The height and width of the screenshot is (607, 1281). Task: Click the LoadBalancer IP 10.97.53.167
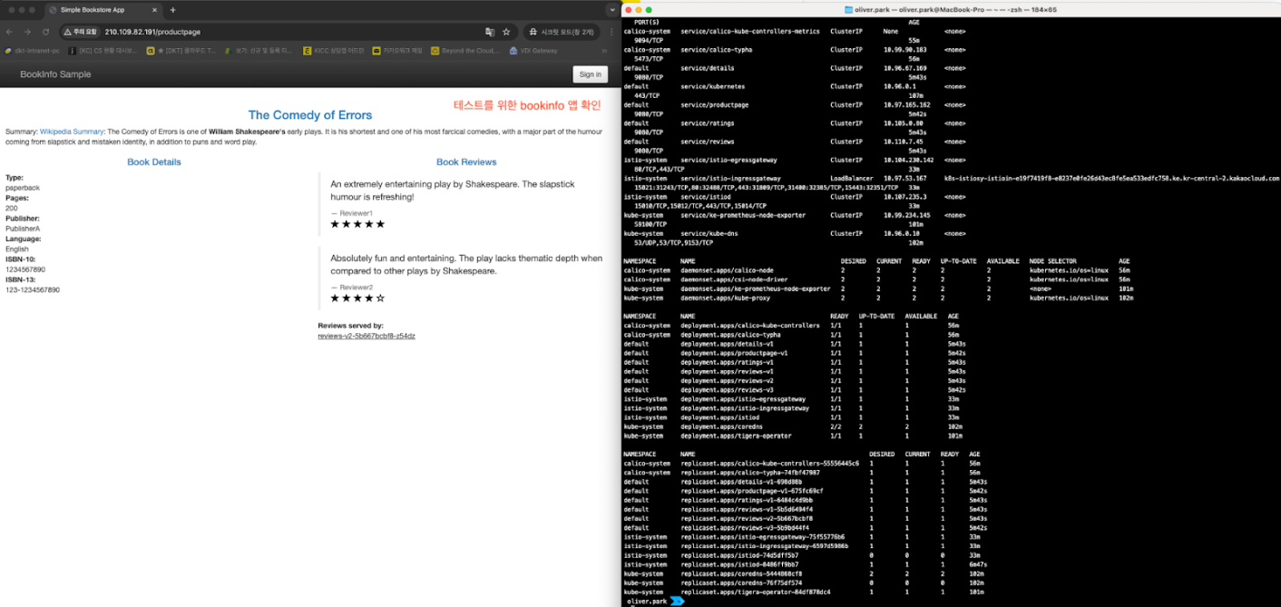click(905, 179)
